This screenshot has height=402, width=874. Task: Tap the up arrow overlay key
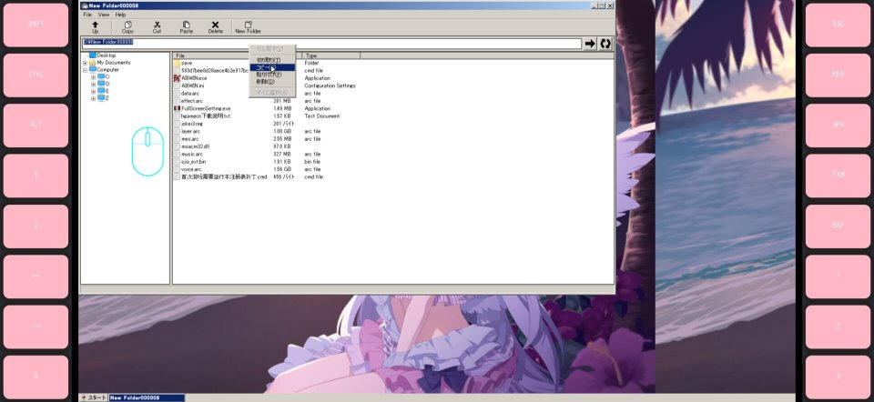pos(36,176)
